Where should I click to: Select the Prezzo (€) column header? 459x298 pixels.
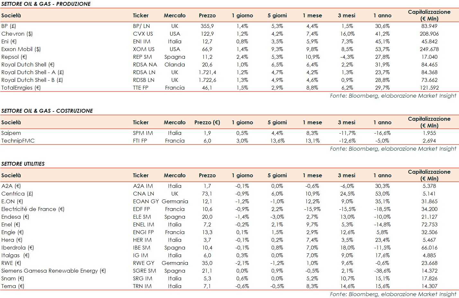click(207, 122)
